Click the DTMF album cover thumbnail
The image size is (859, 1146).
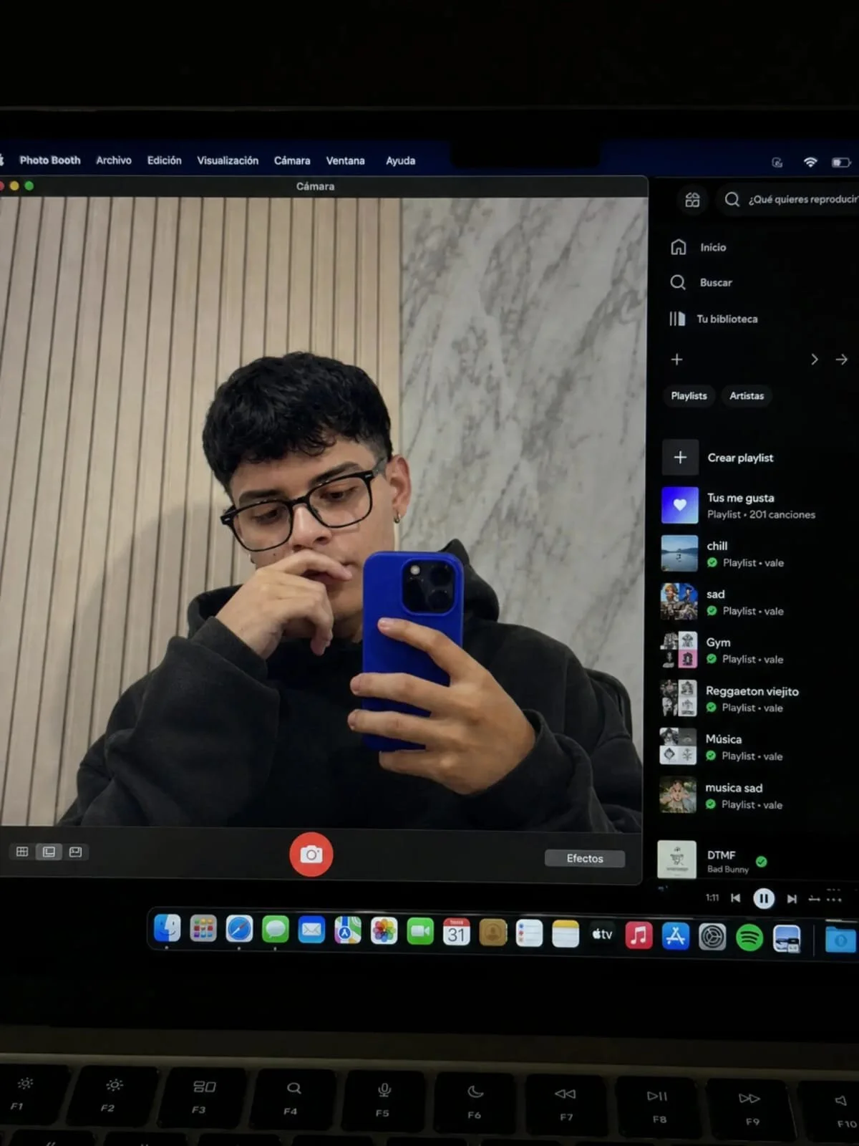click(676, 860)
